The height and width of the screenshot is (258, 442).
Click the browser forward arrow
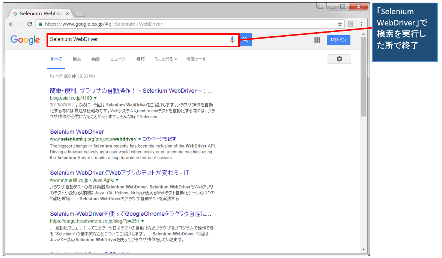[21, 24]
